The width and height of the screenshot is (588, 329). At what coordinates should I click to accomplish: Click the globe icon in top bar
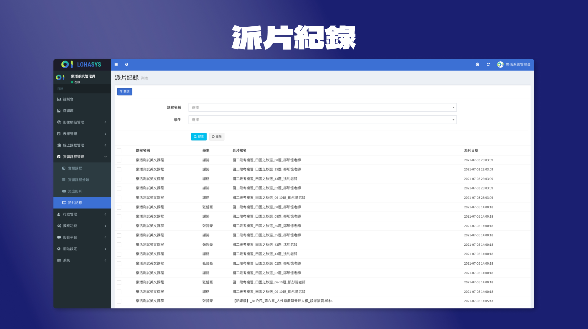coord(127,65)
